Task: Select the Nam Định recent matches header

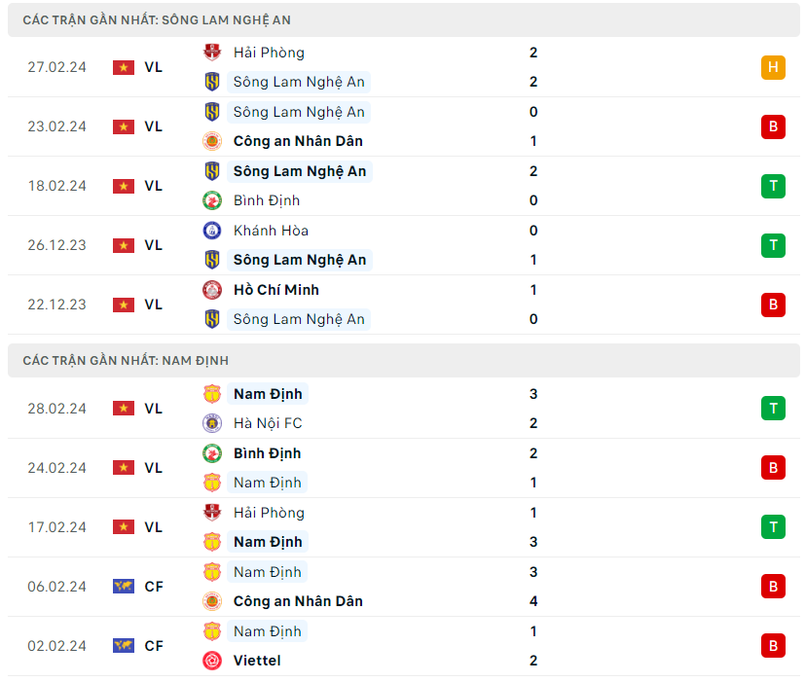Action: 126,361
